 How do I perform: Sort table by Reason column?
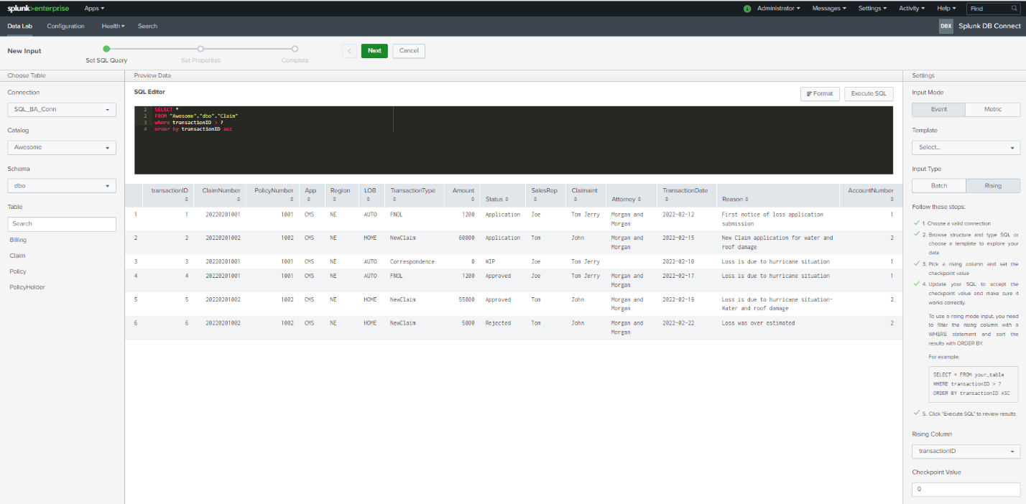[x=736, y=199]
